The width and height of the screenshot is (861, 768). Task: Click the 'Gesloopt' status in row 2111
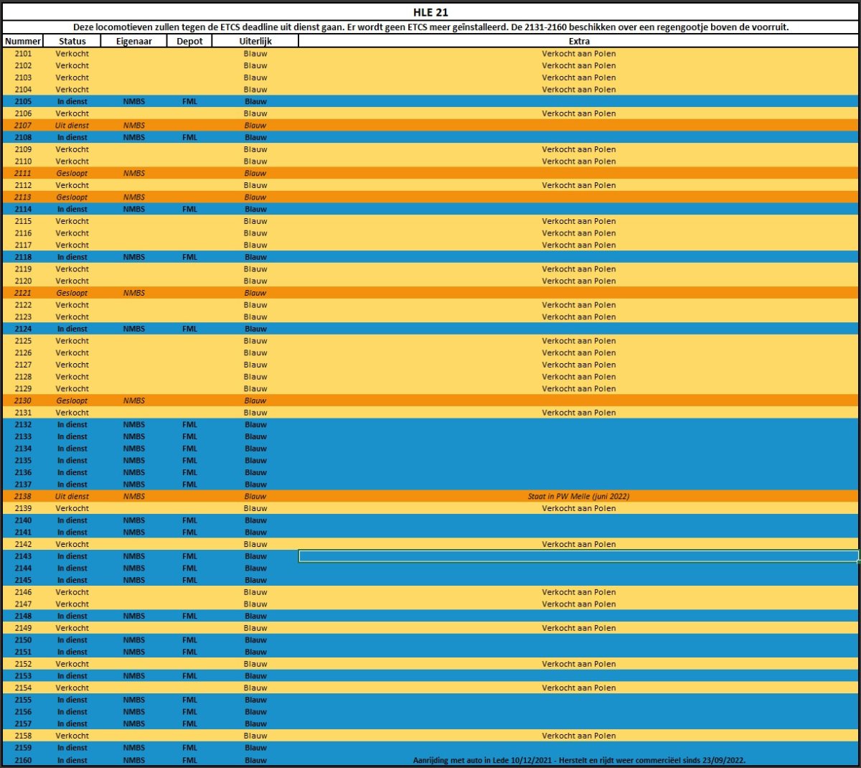[x=72, y=173]
